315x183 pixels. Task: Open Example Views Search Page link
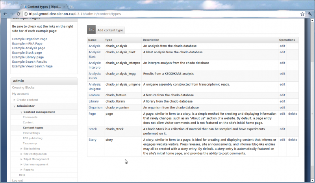(32, 66)
